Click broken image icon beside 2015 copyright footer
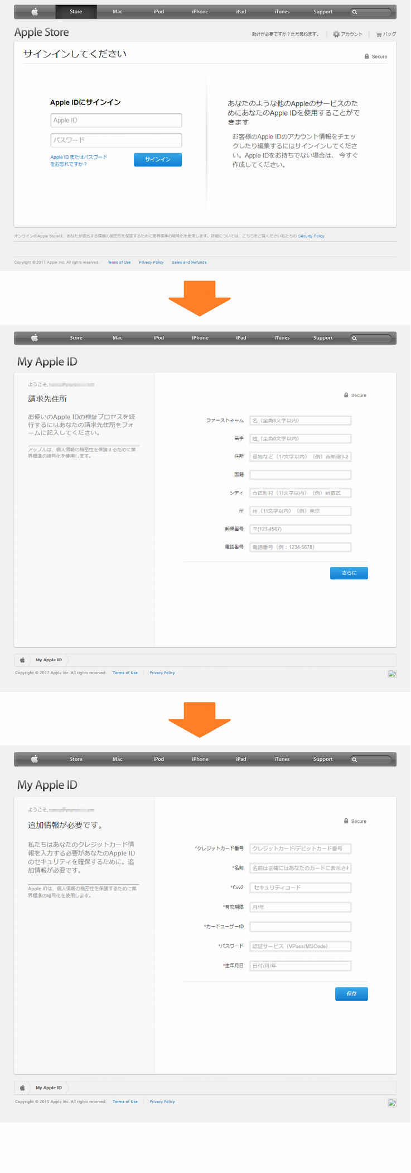 click(392, 1103)
